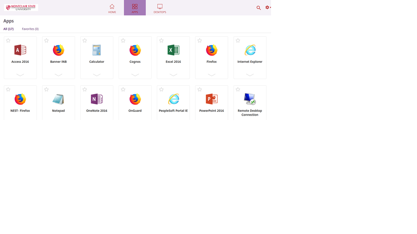Screen dimensions: 417x234
Task: Expand the chevron below the Firefox tile
Action: [x=212, y=75]
